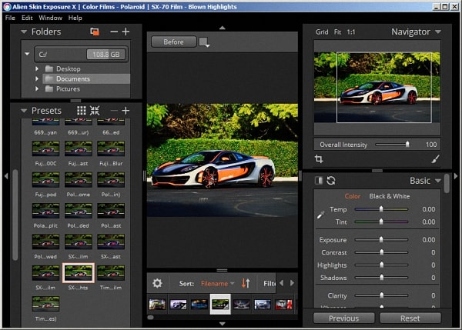Click the collapse-arrows icon in Presets header
This screenshot has height=330, width=462.
click(x=95, y=111)
